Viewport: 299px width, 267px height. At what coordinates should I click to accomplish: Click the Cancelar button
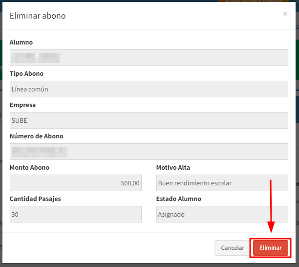232,248
